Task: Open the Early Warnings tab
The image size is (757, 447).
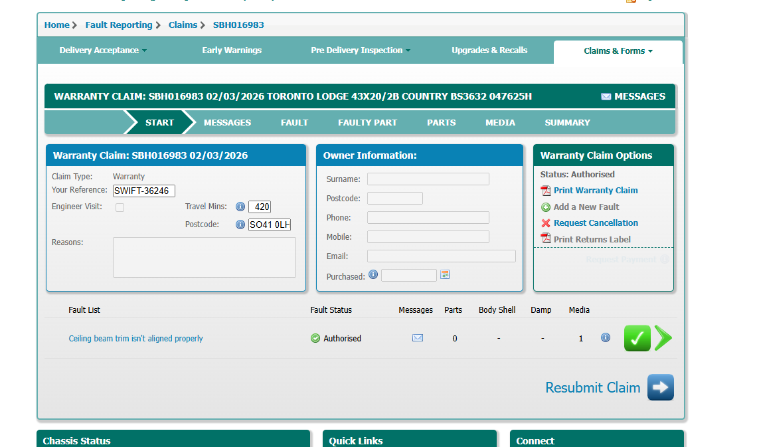Action: pos(232,50)
